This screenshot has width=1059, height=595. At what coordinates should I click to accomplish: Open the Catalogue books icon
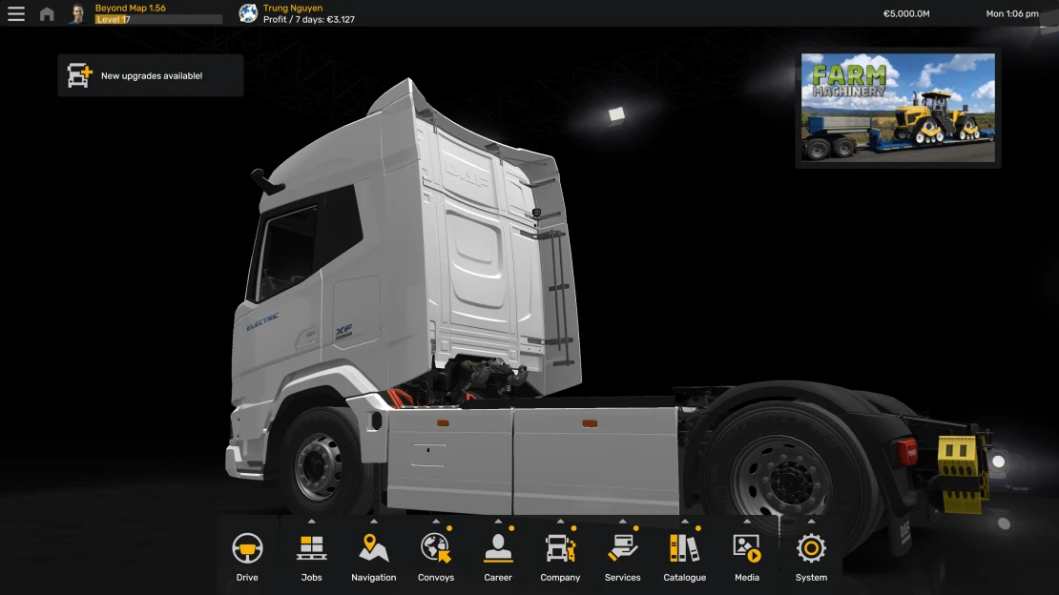pyautogui.click(x=684, y=549)
